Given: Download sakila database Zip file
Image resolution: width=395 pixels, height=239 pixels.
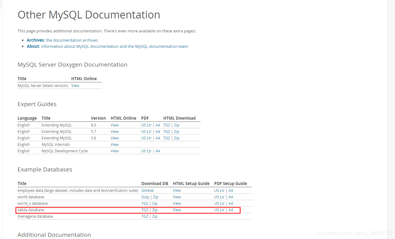Looking at the screenshot, I should pos(155,210).
